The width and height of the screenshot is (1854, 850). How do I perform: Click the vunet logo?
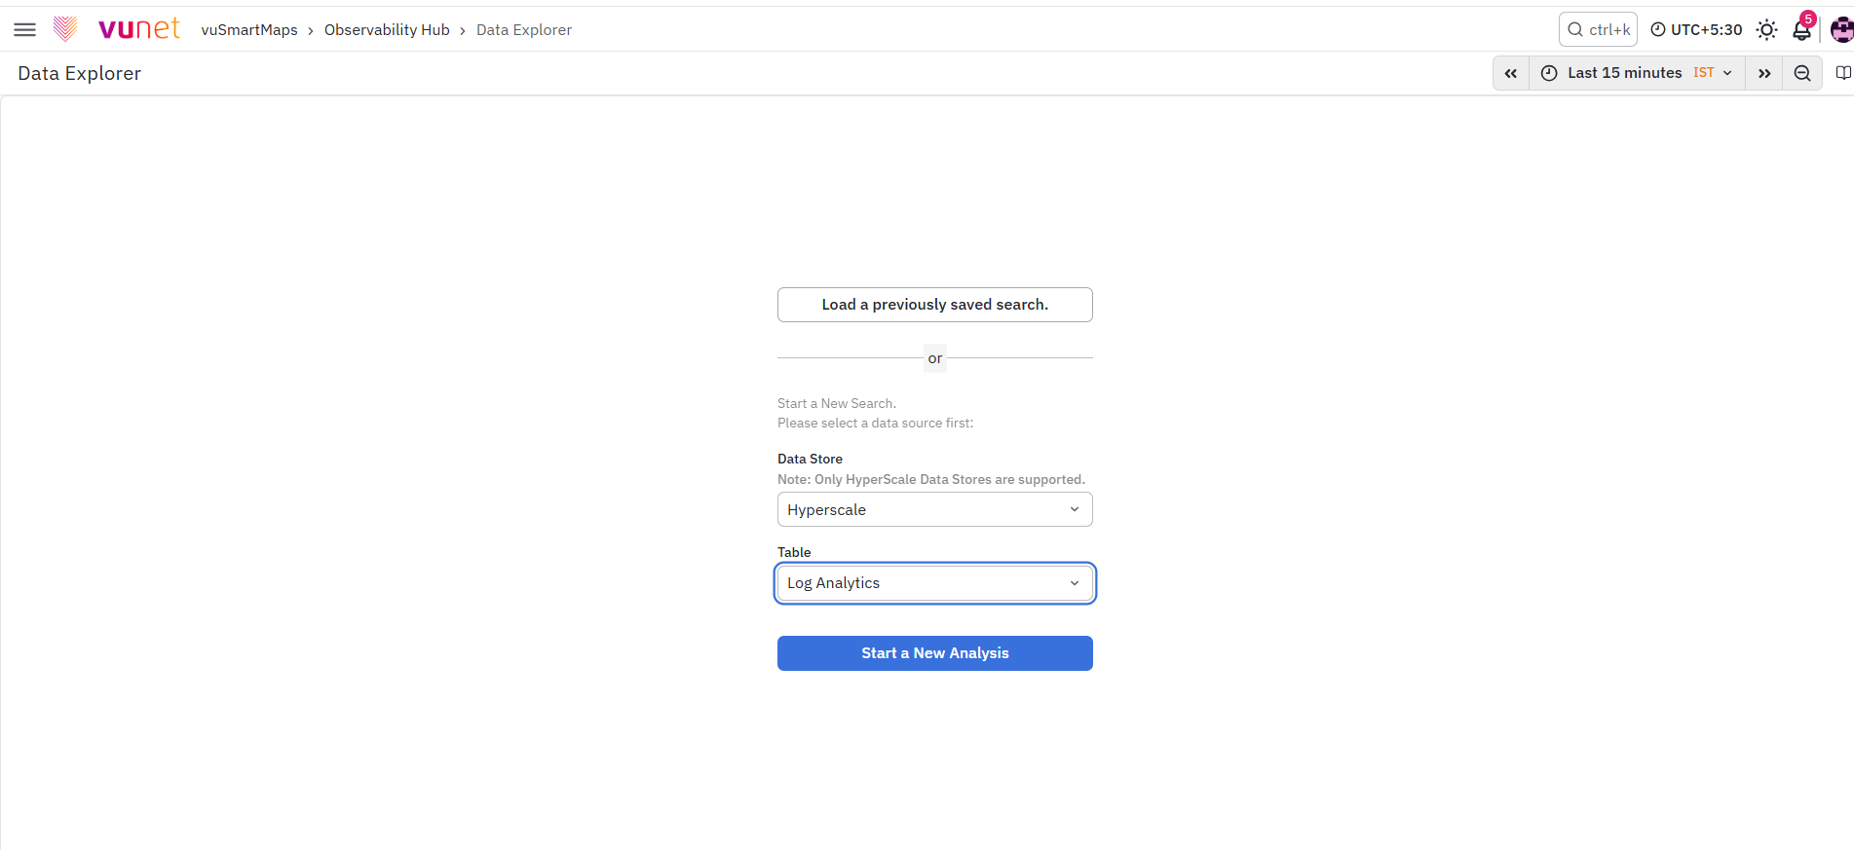(x=117, y=29)
